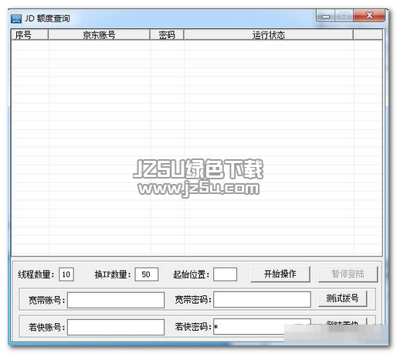
Task: Click the 密码 column header
Action: (167, 35)
